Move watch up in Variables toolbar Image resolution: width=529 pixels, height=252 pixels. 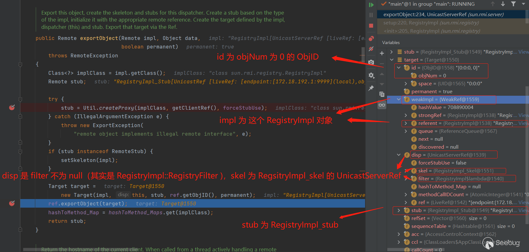coord(382,74)
